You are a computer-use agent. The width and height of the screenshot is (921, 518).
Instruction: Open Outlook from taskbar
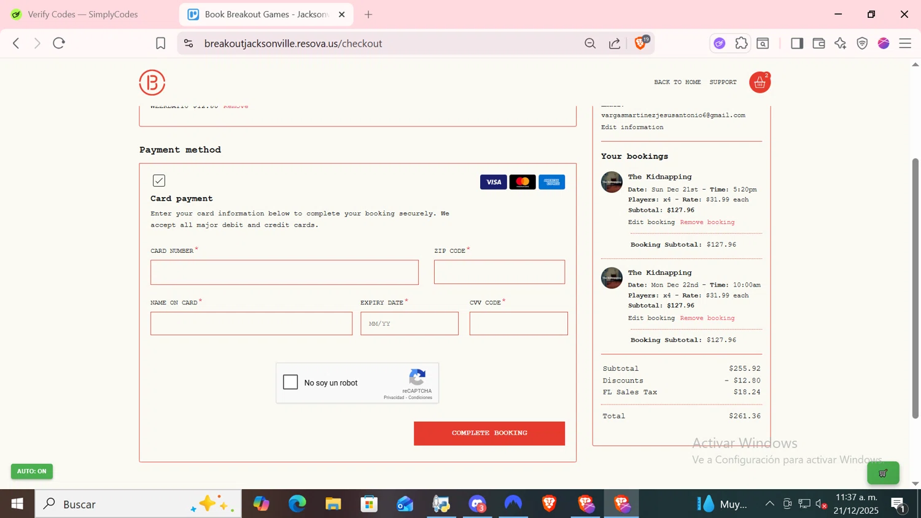coord(405,504)
